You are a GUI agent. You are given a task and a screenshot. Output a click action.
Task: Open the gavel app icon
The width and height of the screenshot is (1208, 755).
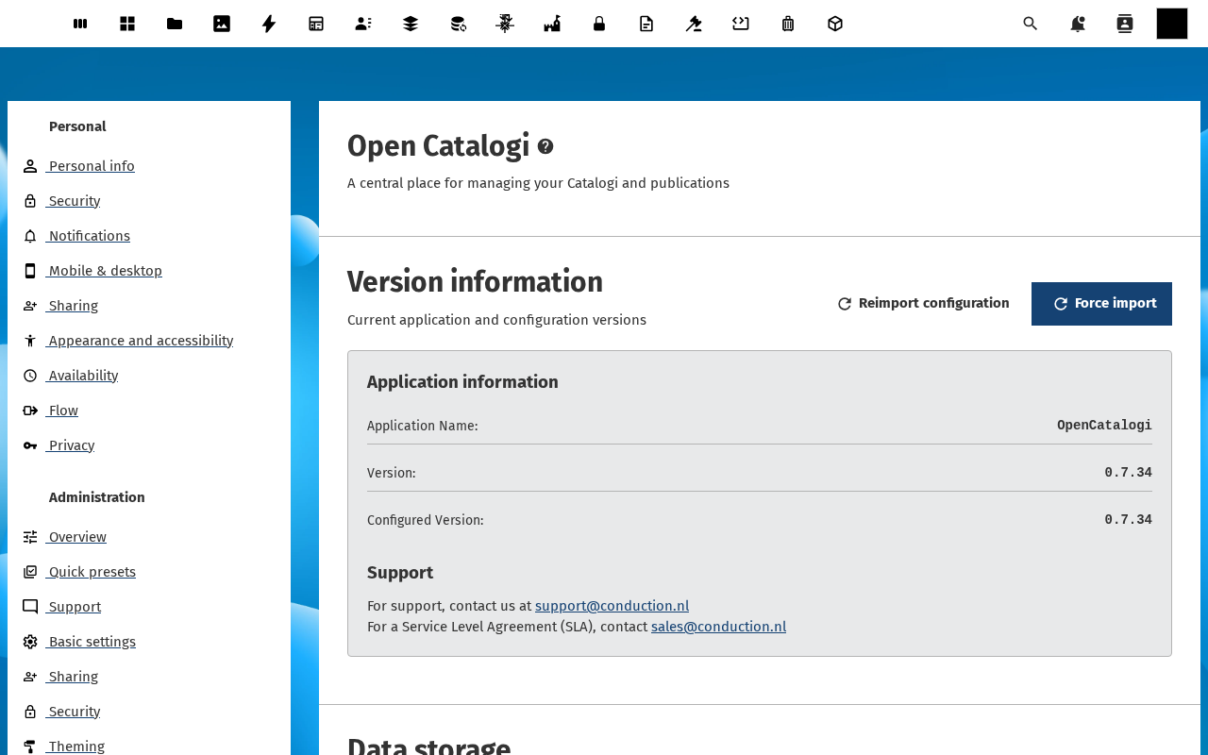click(694, 24)
